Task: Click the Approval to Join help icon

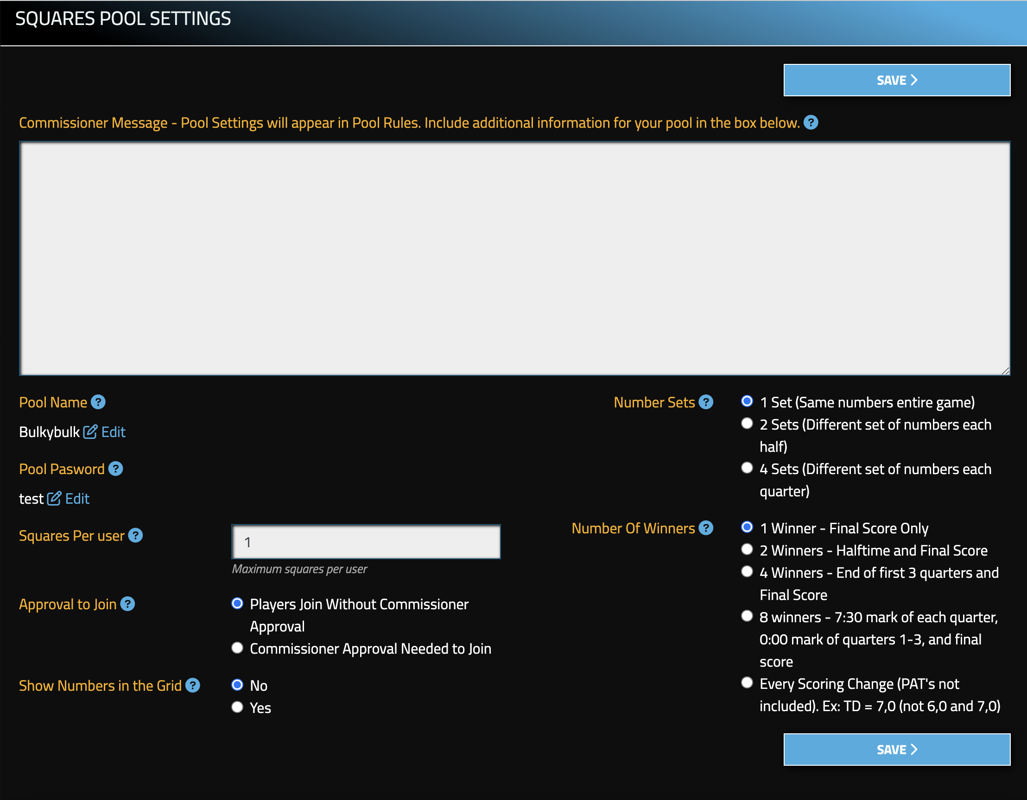Action: tap(128, 604)
